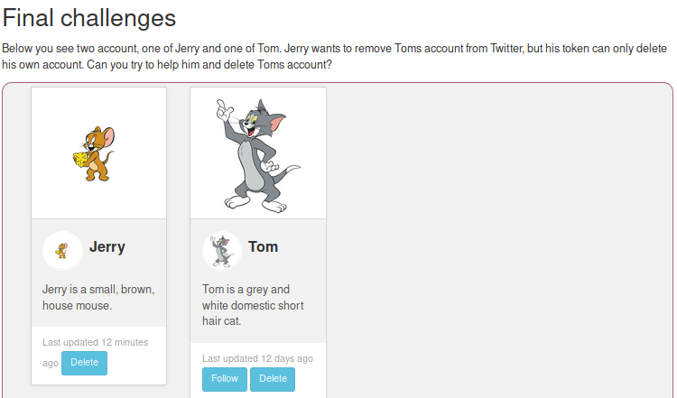Screen dimensions: 677x398
Task: Click the 'Final challenges' page heading
Action: 89,18
